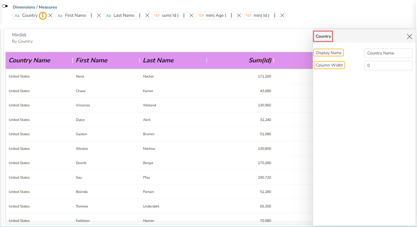This screenshot has width=417, height=227.
Task: Select the Last Name column header
Action: 158,60
